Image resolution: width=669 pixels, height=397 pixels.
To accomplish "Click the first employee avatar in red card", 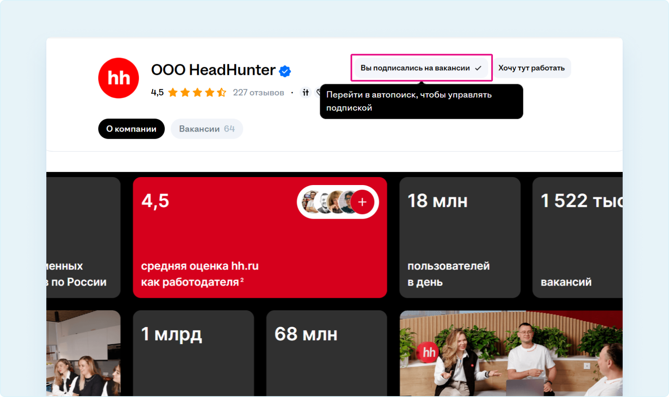I will coord(311,202).
